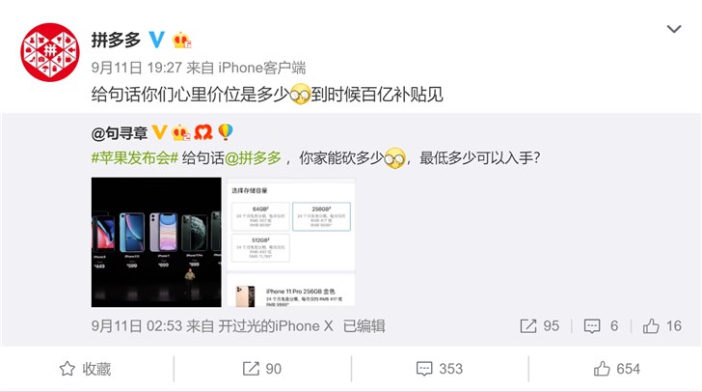The width and height of the screenshot is (702, 392).
Task: Expand the post options chevron menu
Action: (674, 29)
